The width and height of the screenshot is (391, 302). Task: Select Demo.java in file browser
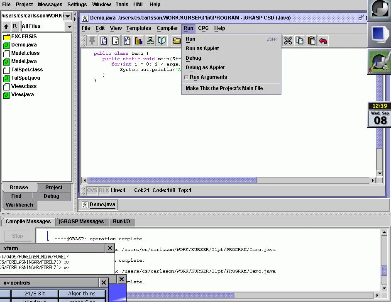coord(20,45)
